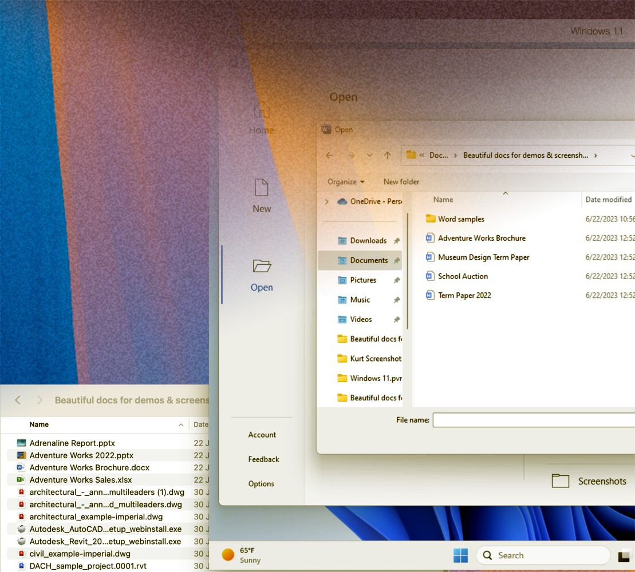Click into the File name input field
The width and height of the screenshot is (635, 572).
coord(534,420)
